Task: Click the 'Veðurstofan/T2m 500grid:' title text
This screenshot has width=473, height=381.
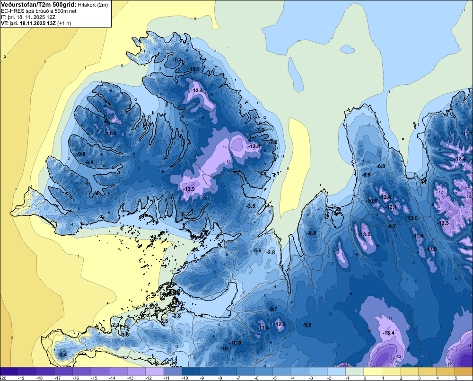Action: pyautogui.click(x=39, y=4)
